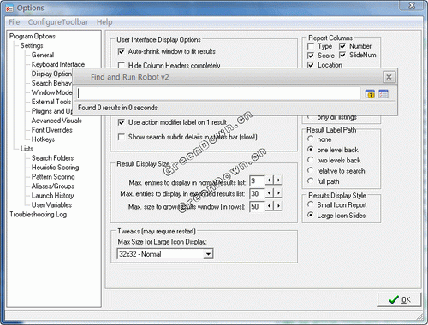Image resolution: width=428 pixels, height=325 pixels.
Task: Toggle Use action modifier label on 1 result
Action: (122, 122)
